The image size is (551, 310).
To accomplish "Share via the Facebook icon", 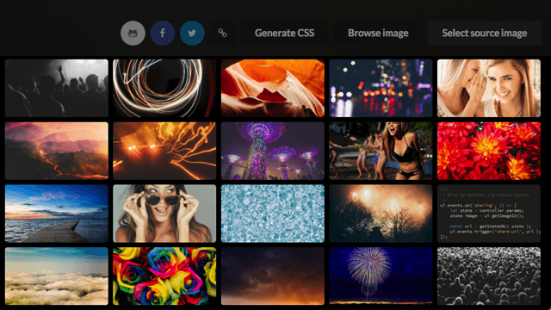I will coord(163,33).
